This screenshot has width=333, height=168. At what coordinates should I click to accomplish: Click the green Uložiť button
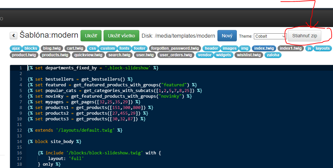pos(91,36)
